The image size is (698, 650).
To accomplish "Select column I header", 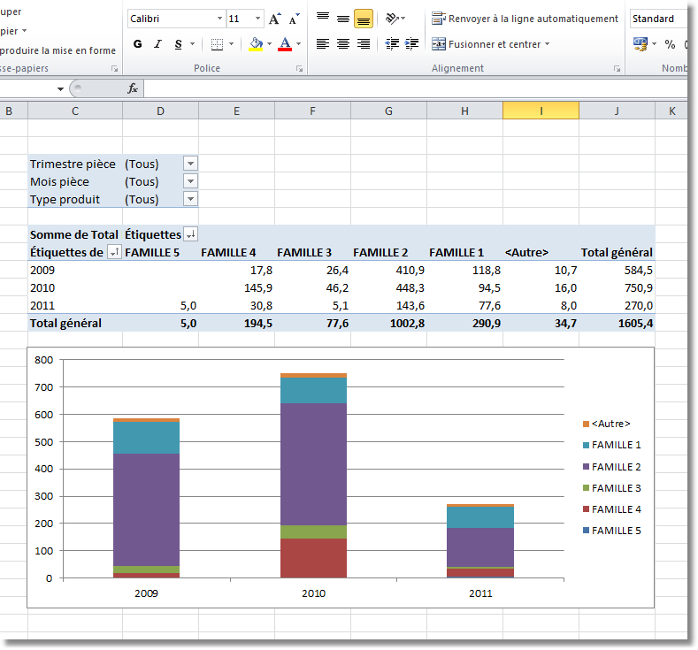I will tap(541, 111).
